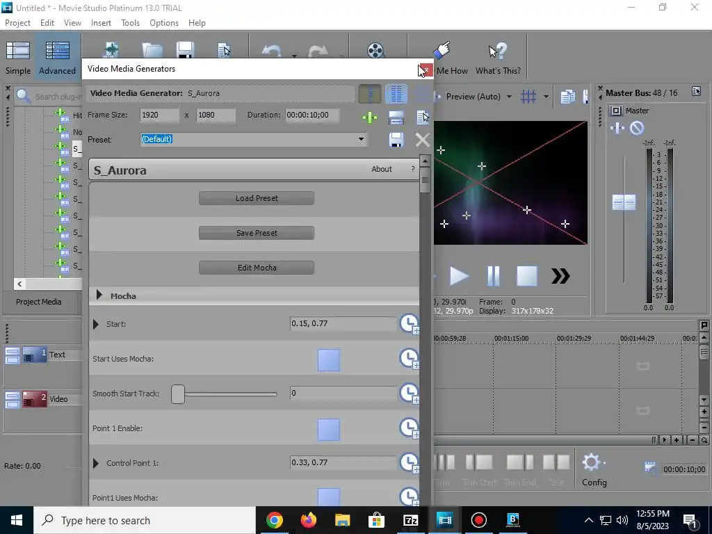
Task: Click the Stop button in the preview
Action: [x=527, y=276]
